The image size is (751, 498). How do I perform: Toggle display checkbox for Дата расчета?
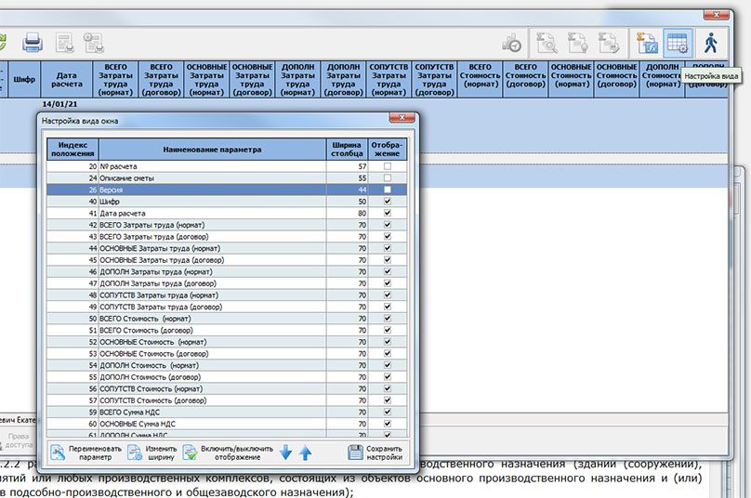coord(386,213)
